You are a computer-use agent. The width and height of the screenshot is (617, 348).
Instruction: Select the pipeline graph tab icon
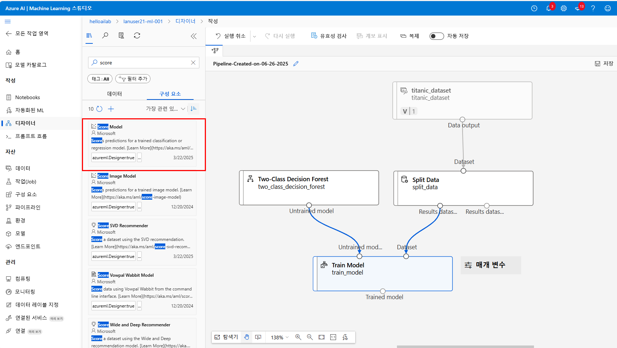215,51
